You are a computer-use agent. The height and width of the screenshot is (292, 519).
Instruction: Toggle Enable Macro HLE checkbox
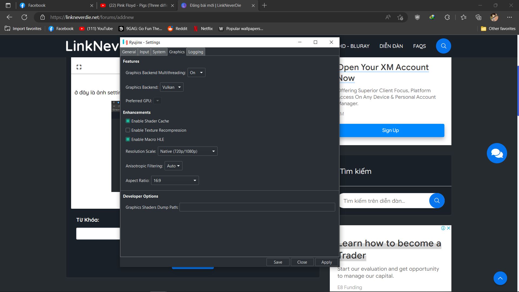coord(128,139)
